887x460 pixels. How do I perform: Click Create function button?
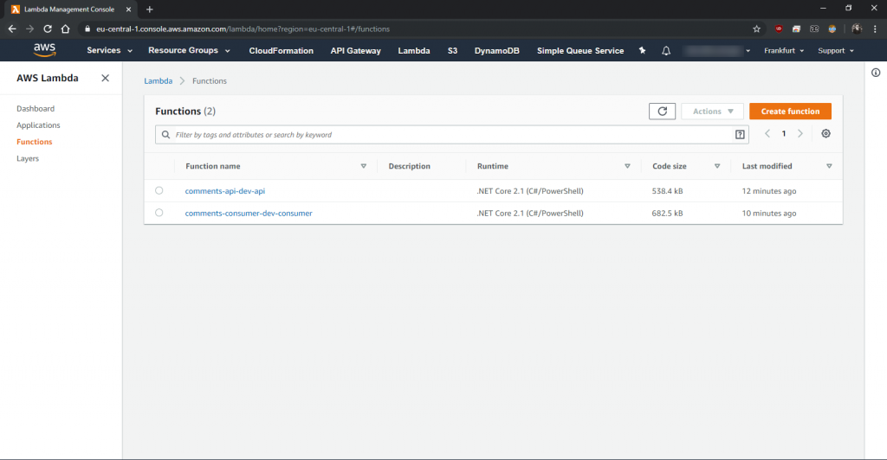790,112
